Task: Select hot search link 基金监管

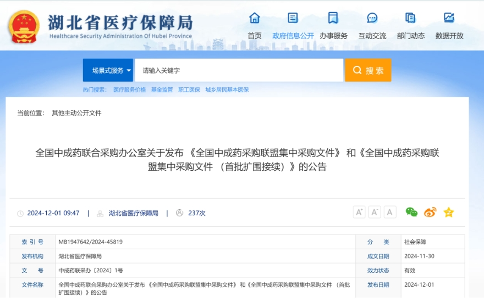Action: (x=162, y=90)
